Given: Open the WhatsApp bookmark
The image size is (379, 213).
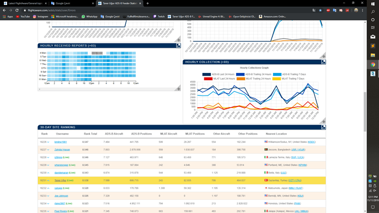Looking at the screenshot, I should (90, 16).
